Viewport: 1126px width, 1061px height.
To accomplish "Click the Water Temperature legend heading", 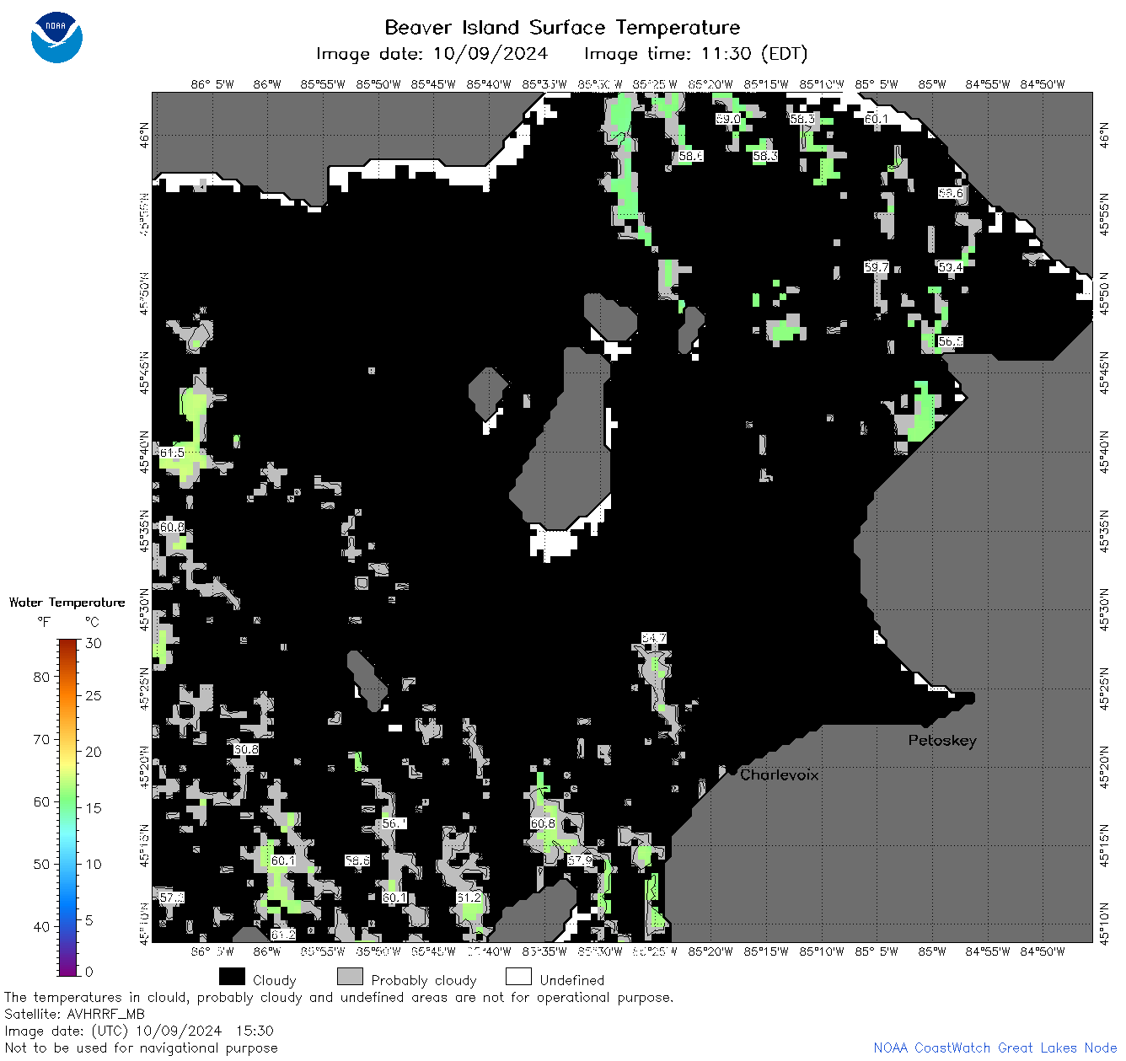I will pyautogui.click(x=67, y=603).
